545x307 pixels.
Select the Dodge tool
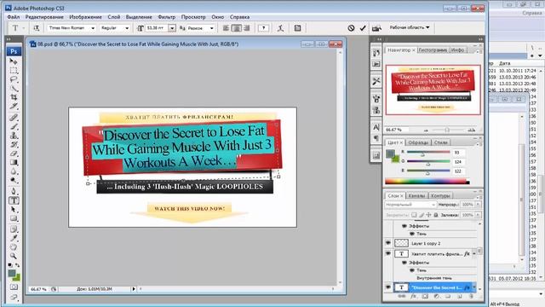point(14,180)
